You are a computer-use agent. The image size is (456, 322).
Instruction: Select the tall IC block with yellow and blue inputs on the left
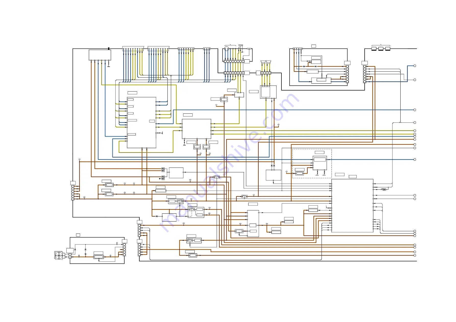click(x=142, y=122)
